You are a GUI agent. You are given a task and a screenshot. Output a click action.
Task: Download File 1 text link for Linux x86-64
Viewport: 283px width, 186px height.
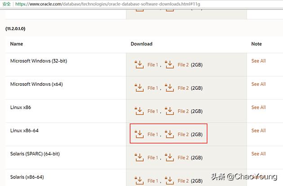point(153,134)
